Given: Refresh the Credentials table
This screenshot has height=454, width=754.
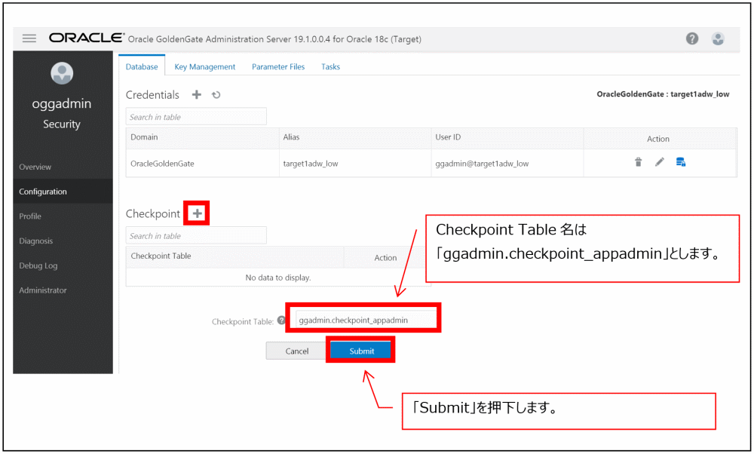Looking at the screenshot, I should pos(216,95).
